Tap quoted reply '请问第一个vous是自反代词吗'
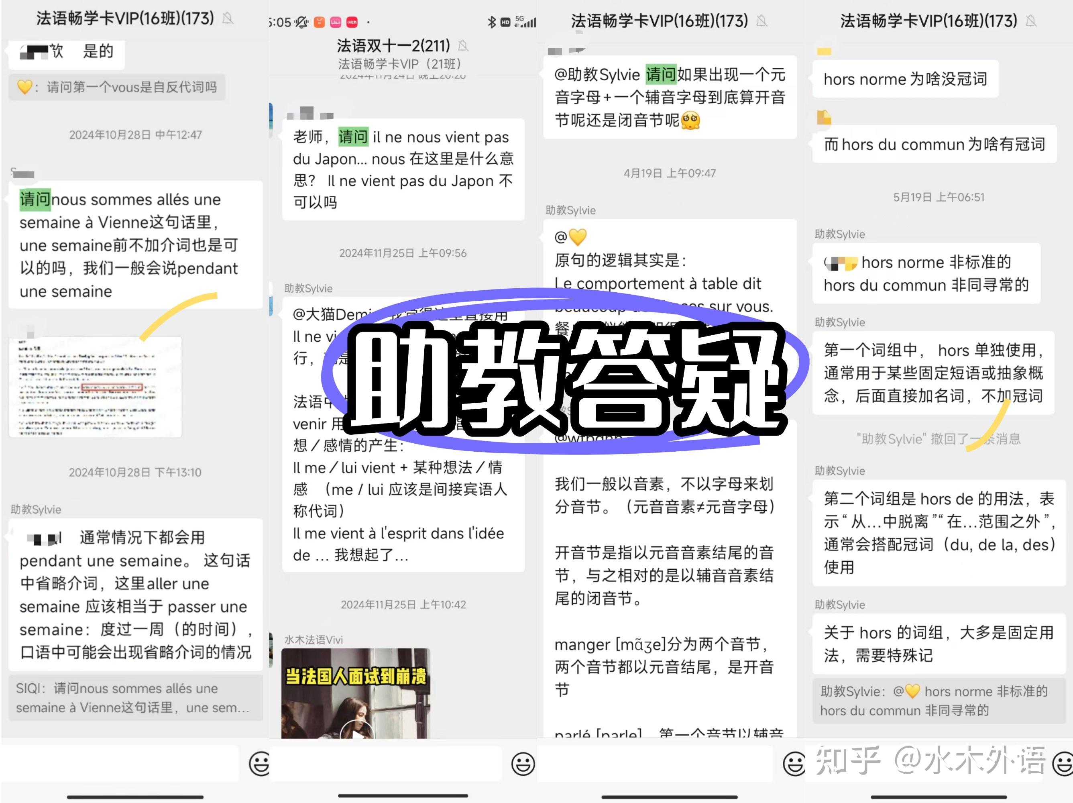The image size is (1073, 803). (x=117, y=88)
